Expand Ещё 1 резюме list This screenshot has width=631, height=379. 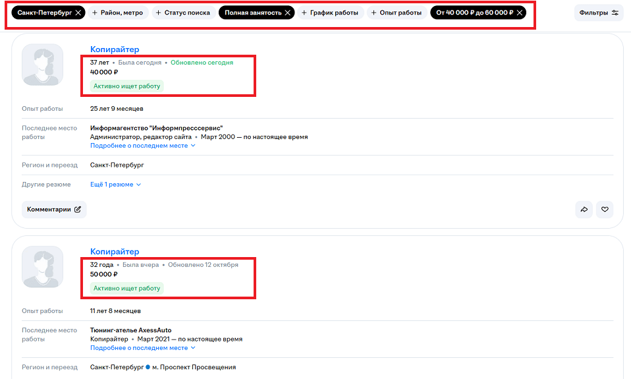point(115,185)
